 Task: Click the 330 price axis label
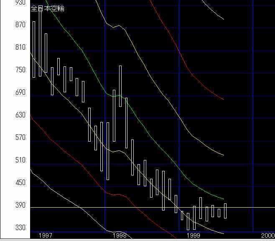click(x=20, y=228)
